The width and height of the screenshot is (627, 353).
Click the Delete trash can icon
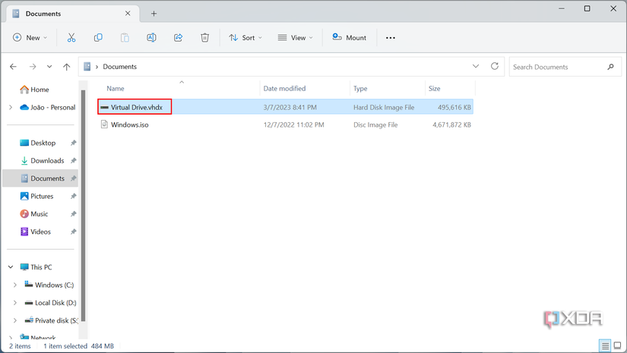[204, 37]
